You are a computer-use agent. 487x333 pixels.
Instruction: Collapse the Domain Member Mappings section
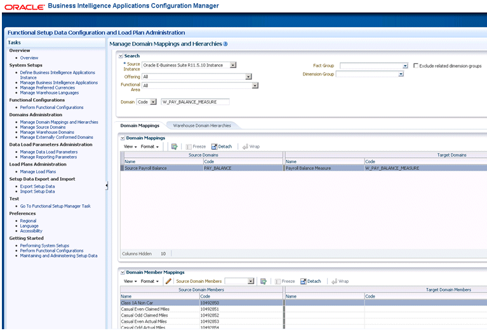[123, 272]
